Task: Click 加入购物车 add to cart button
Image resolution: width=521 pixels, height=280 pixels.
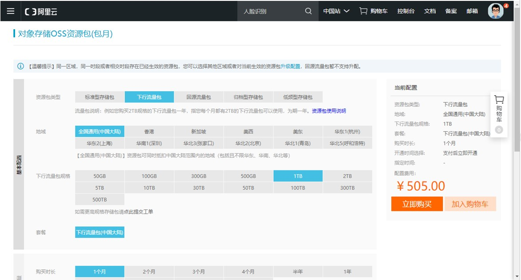Action: [470, 204]
